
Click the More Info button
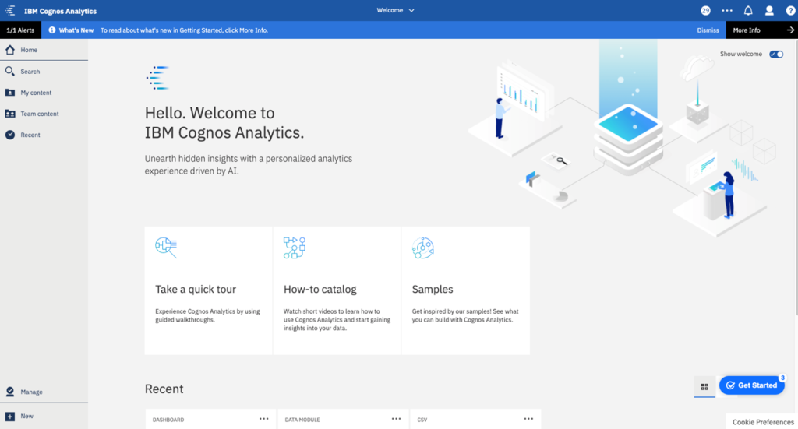[x=761, y=30]
